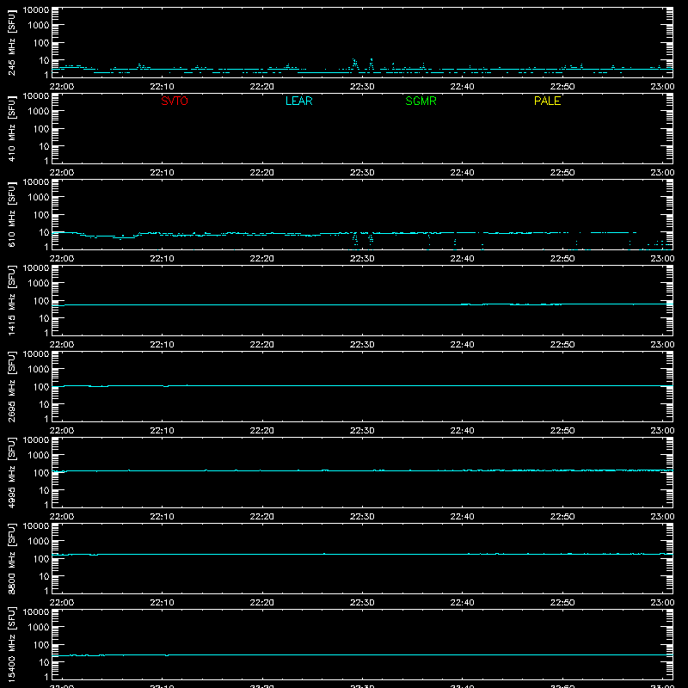
Task: Click the 23:00 tick label under 610 MHz plot
Action: pos(662,259)
